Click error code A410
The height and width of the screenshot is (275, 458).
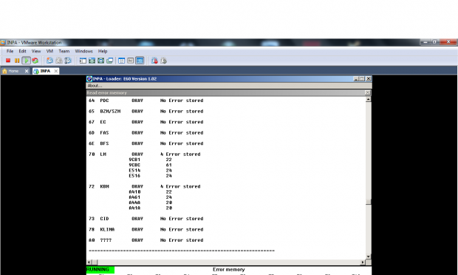click(134, 192)
